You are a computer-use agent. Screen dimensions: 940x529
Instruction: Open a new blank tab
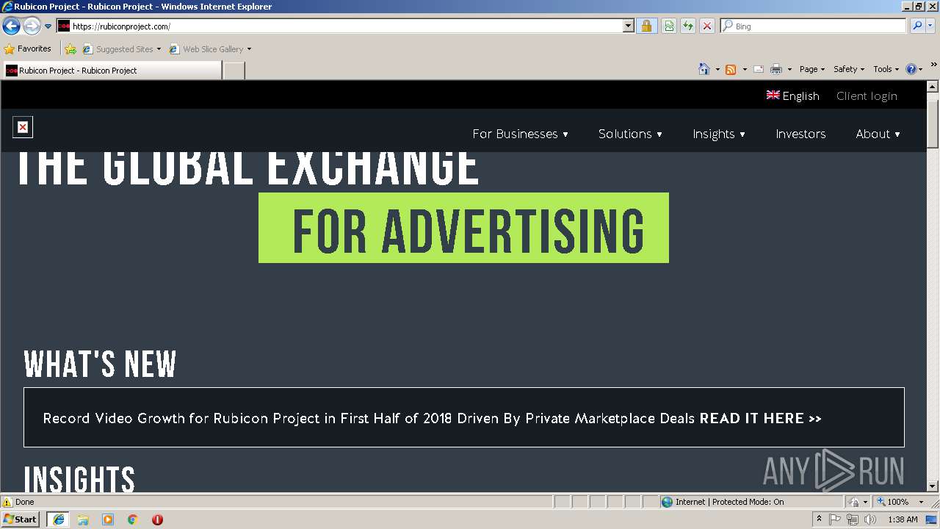coord(234,71)
